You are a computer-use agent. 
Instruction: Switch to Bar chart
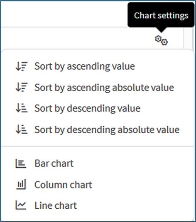54,163
